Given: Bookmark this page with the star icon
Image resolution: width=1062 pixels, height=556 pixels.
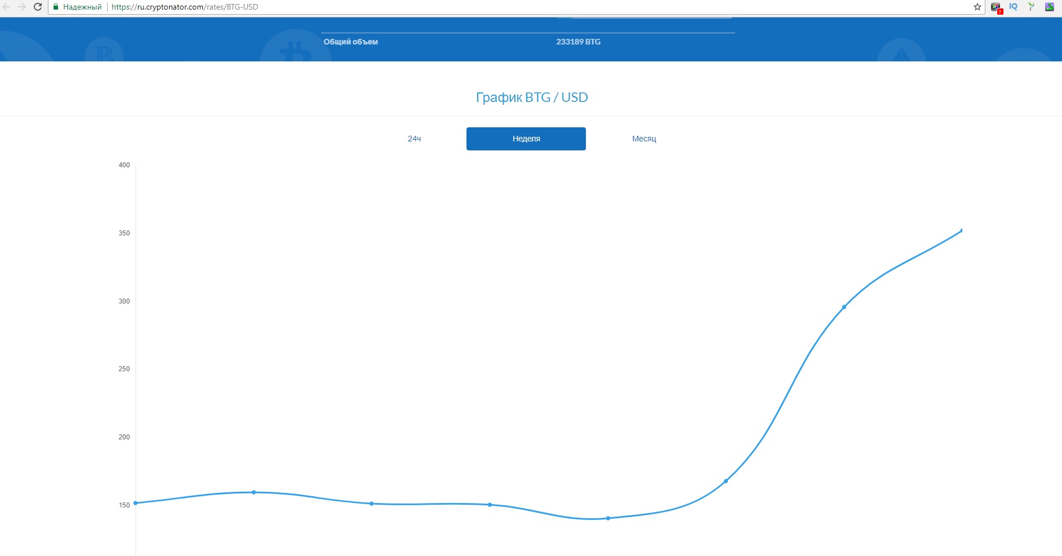Looking at the screenshot, I should tap(977, 7).
